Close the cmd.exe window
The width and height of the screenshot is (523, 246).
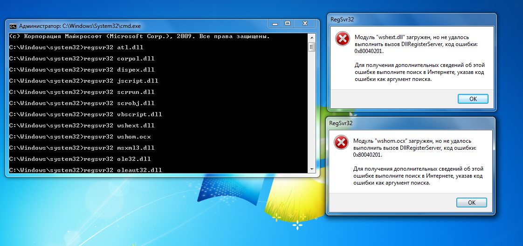pos(304,24)
